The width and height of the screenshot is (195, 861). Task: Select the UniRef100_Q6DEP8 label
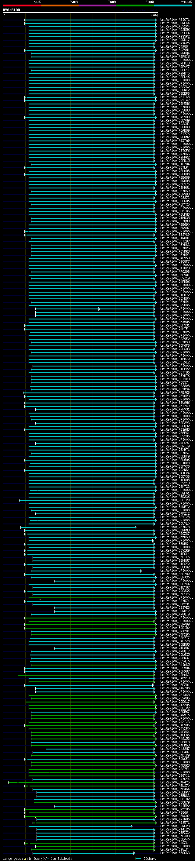(x=175, y=93)
